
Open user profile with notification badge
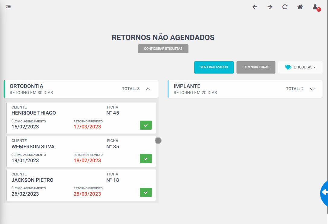[316, 8]
